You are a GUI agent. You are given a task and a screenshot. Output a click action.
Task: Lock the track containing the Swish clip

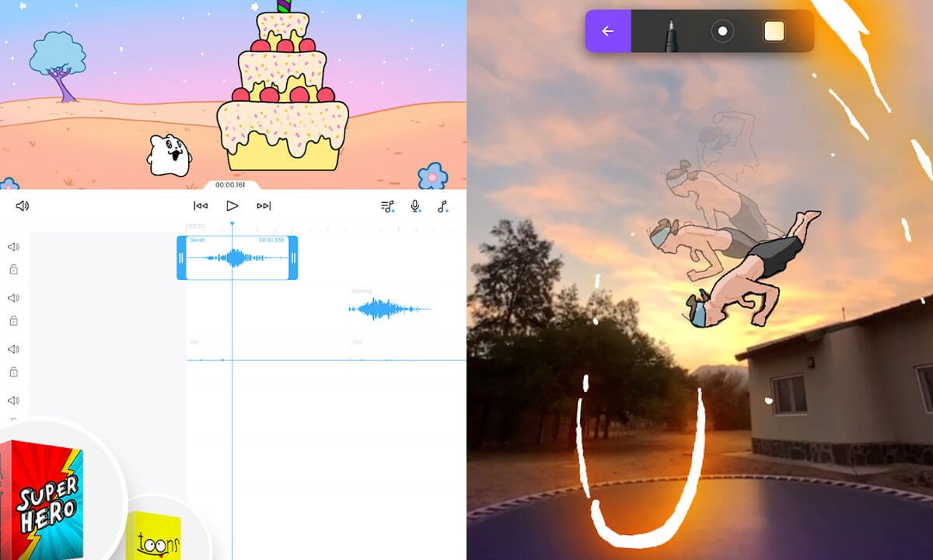tap(13, 270)
